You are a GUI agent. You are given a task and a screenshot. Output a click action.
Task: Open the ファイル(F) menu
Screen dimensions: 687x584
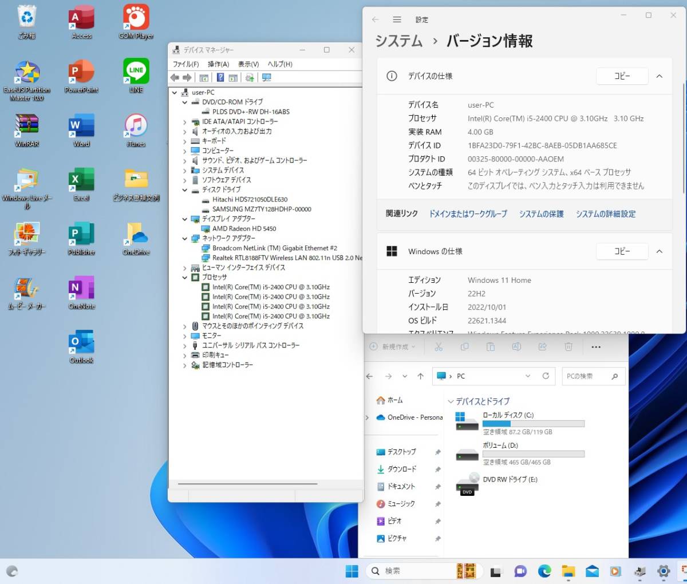(186, 64)
